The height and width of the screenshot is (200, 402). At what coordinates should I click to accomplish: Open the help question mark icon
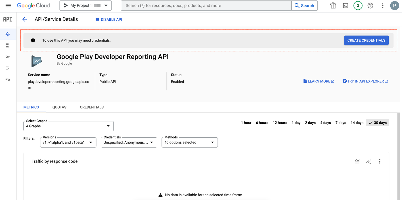click(370, 6)
